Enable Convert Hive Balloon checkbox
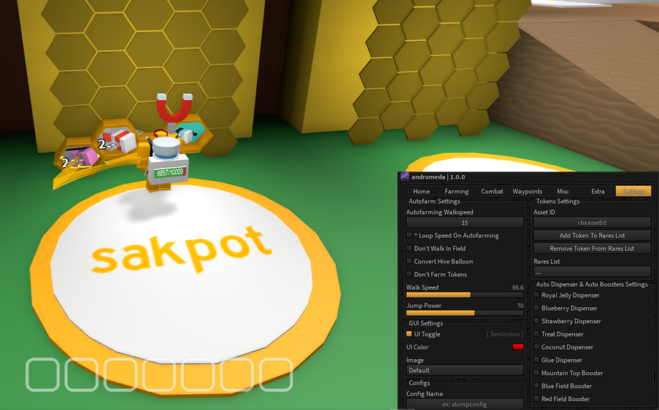The width and height of the screenshot is (659, 410). coord(409,261)
